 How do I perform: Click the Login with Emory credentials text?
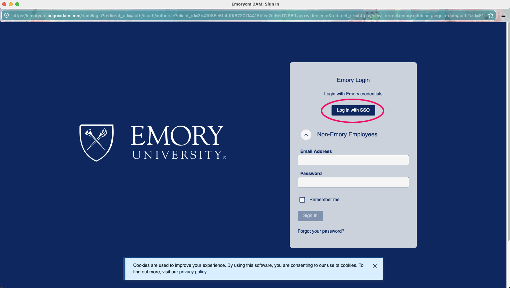pyautogui.click(x=353, y=94)
